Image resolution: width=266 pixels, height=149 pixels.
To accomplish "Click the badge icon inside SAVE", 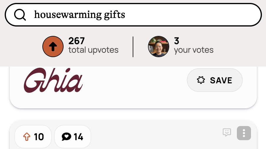I will [201, 80].
